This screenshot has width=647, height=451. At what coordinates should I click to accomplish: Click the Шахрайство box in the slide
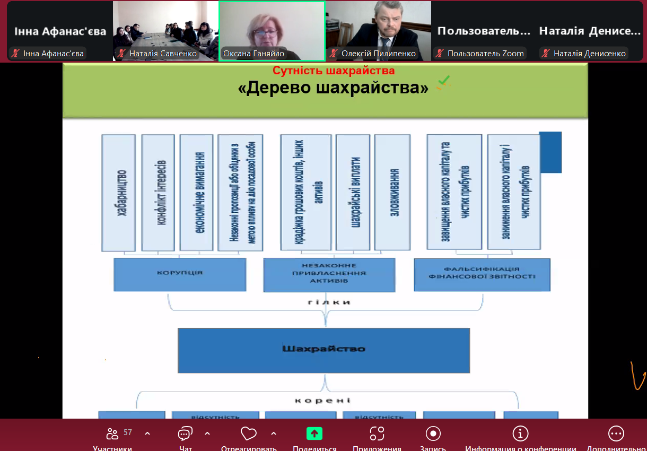click(x=323, y=350)
